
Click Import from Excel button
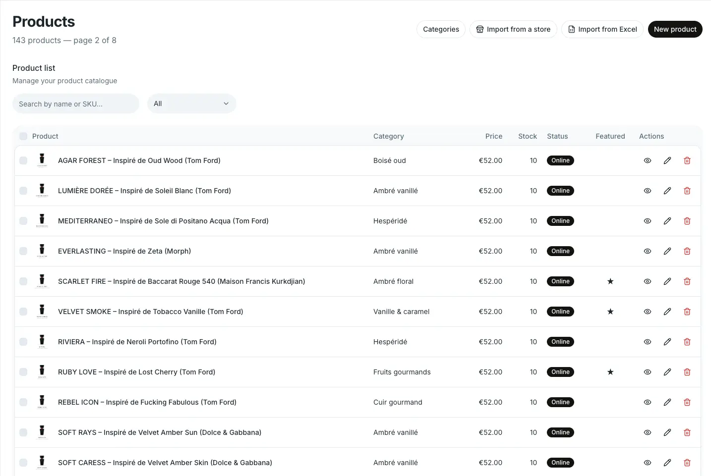click(x=602, y=29)
